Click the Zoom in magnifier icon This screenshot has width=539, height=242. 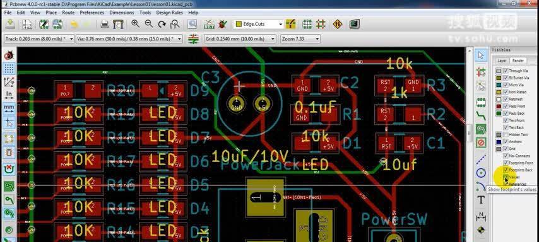point(136,24)
